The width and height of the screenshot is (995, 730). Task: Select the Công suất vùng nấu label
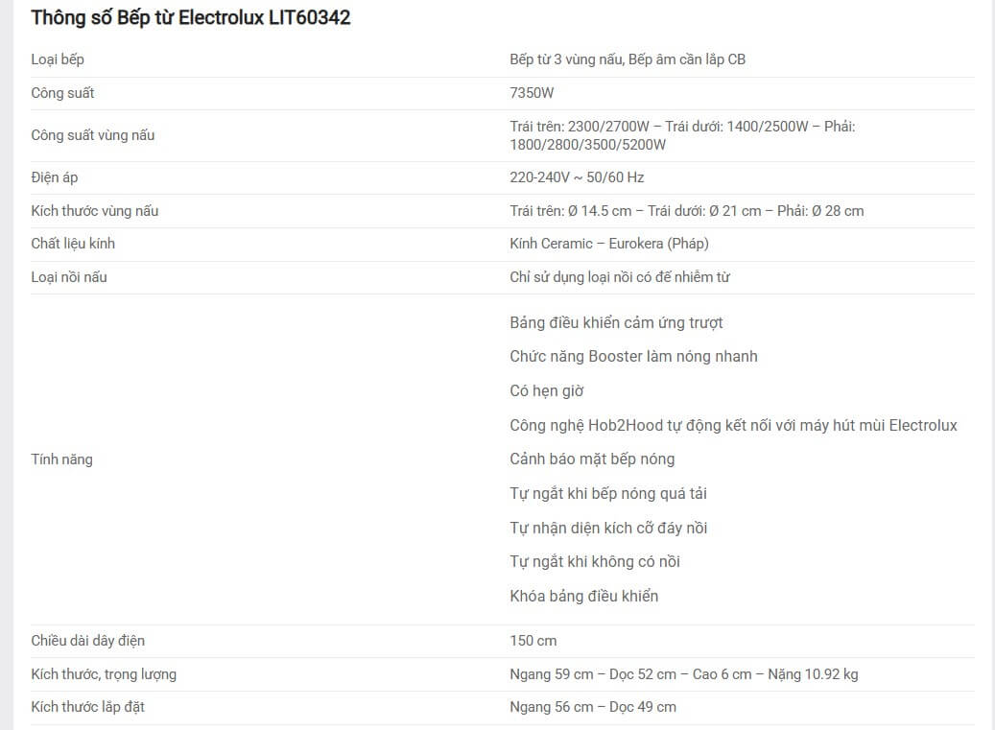tap(93, 135)
